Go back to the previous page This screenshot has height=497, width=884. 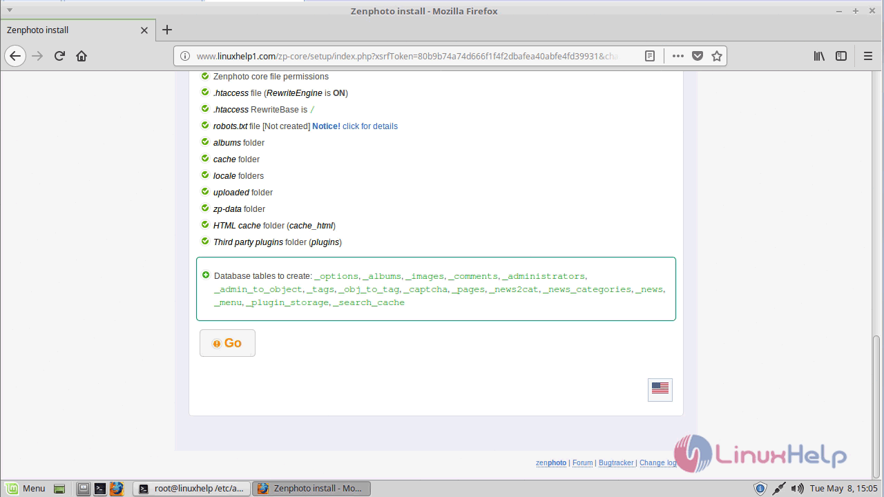click(15, 56)
